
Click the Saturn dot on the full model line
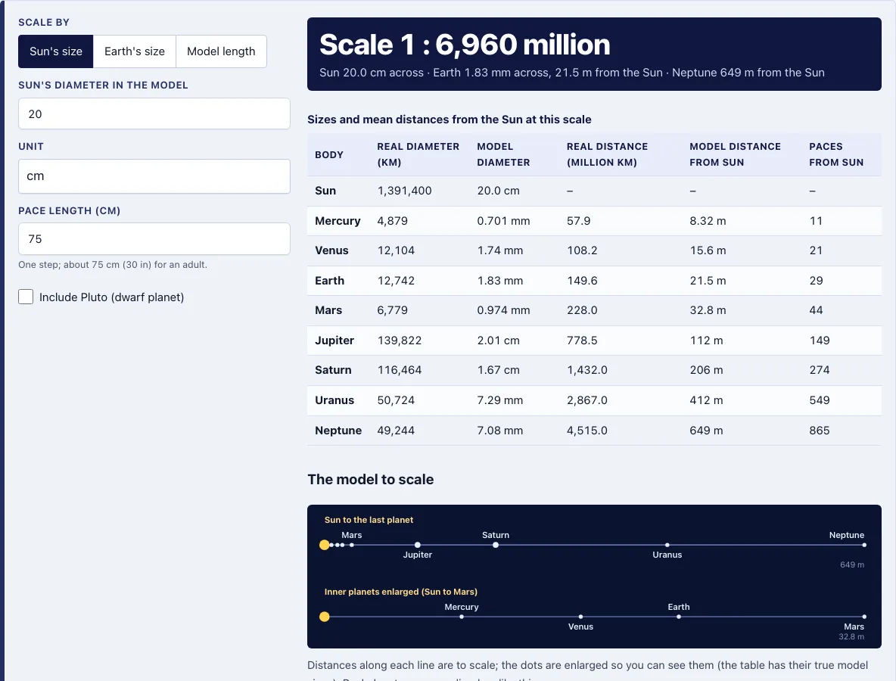tap(496, 545)
